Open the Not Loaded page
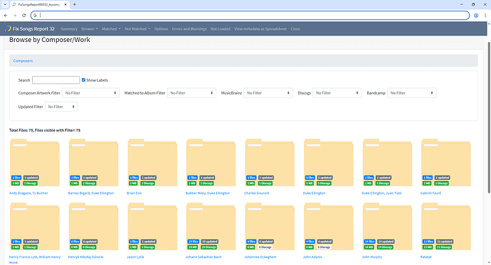The width and height of the screenshot is (491, 265). click(220, 28)
